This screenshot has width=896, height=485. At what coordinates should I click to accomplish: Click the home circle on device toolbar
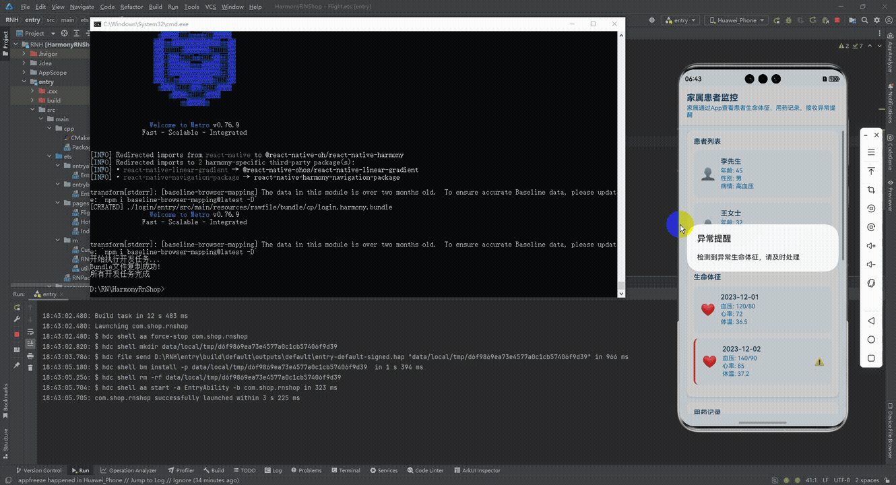(871, 339)
